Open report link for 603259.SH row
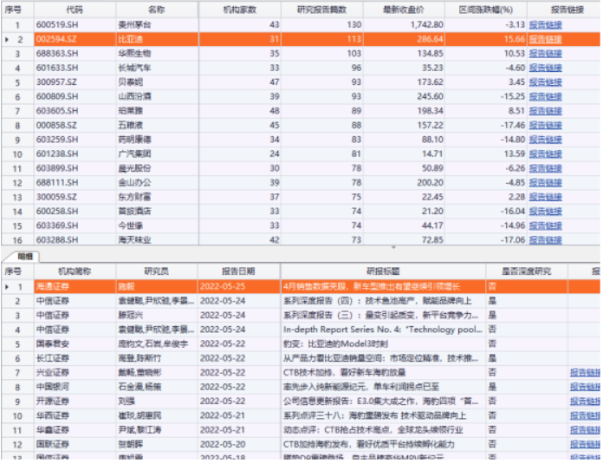The height and width of the screenshot is (464, 603). [x=545, y=140]
